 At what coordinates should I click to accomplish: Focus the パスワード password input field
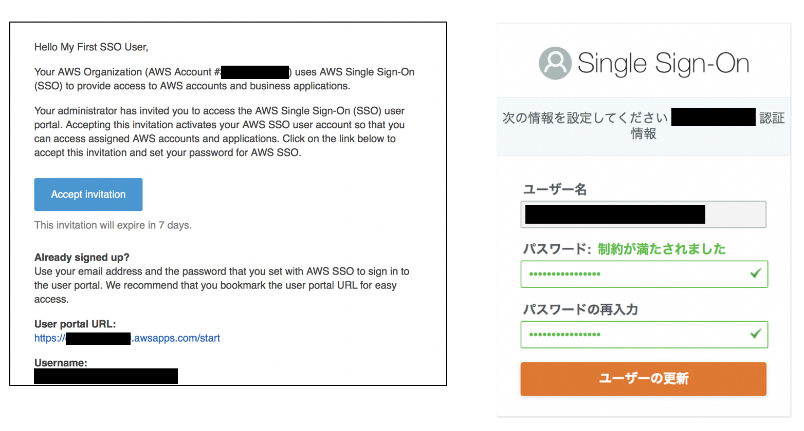pyautogui.click(x=632, y=274)
